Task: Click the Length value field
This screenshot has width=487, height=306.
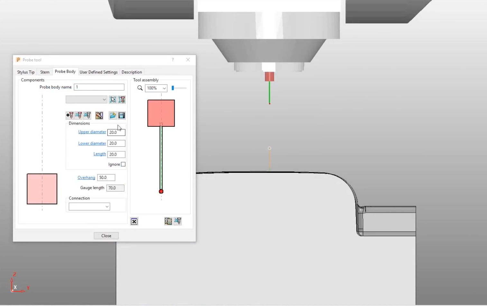Action: point(116,154)
